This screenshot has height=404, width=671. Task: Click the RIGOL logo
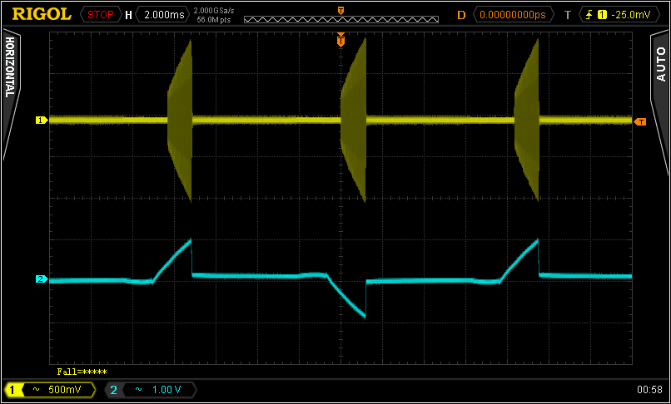42,14
